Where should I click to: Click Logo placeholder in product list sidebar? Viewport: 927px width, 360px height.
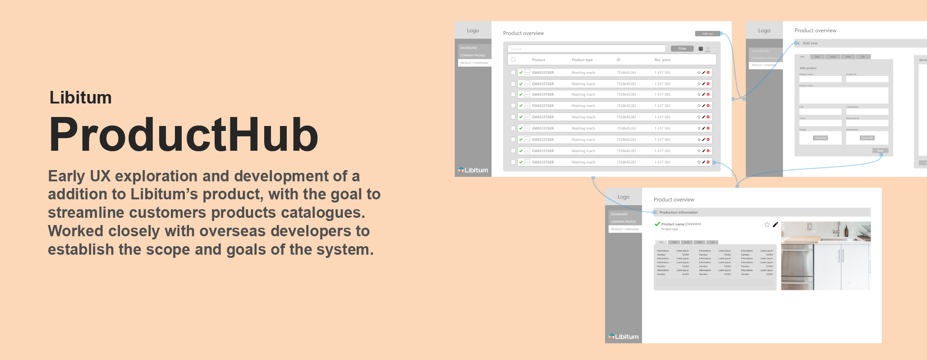tap(473, 31)
